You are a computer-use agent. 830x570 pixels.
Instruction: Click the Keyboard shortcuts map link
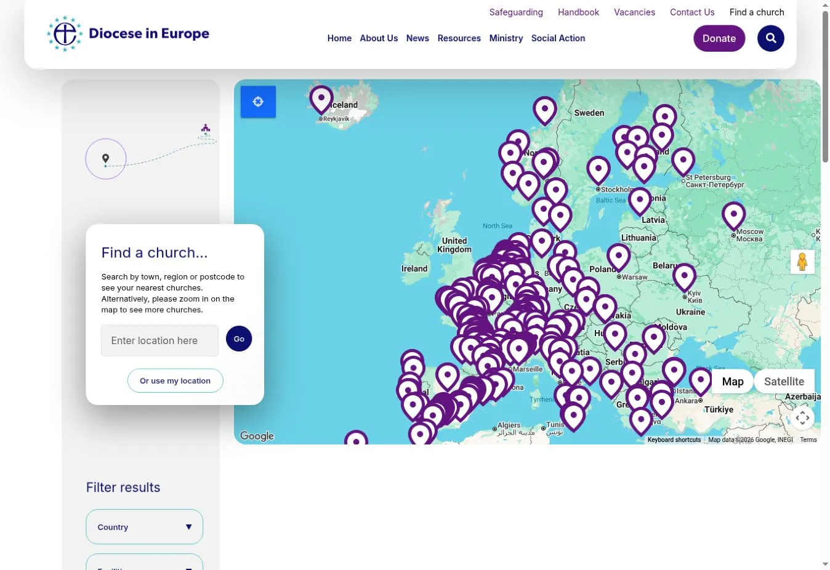(674, 440)
